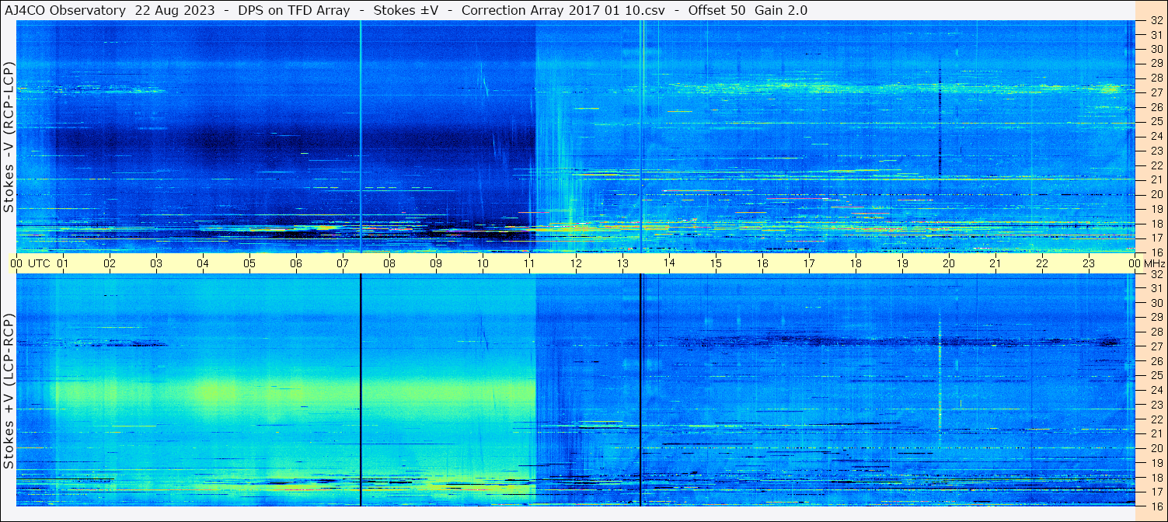Click '24' MHz label of Stokes +V panel
The width and height of the screenshot is (1168, 522).
[1156, 390]
